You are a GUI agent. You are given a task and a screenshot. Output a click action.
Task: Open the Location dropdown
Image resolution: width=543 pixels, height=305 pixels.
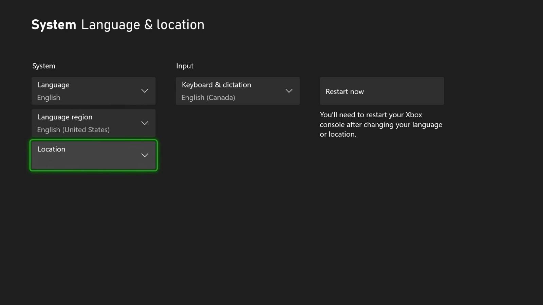tap(94, 155)
